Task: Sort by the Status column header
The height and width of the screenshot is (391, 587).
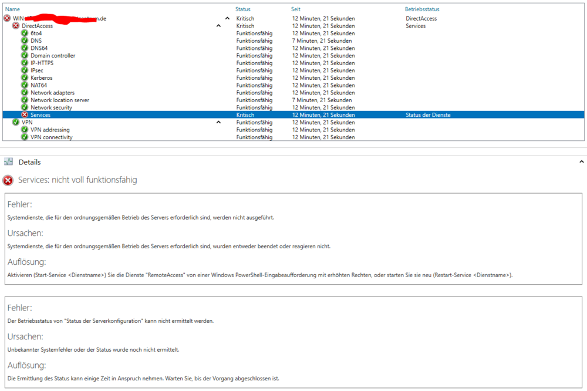Action: (243, 9)
